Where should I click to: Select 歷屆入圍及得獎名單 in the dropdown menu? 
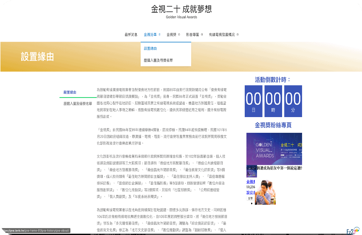point(158,60)
